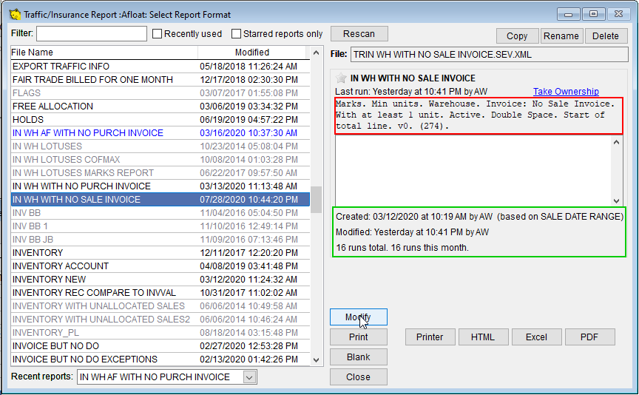The width and height of the screenshot is (639, 395).
Task: Select the HOLDS report
Action: (160, 119)
